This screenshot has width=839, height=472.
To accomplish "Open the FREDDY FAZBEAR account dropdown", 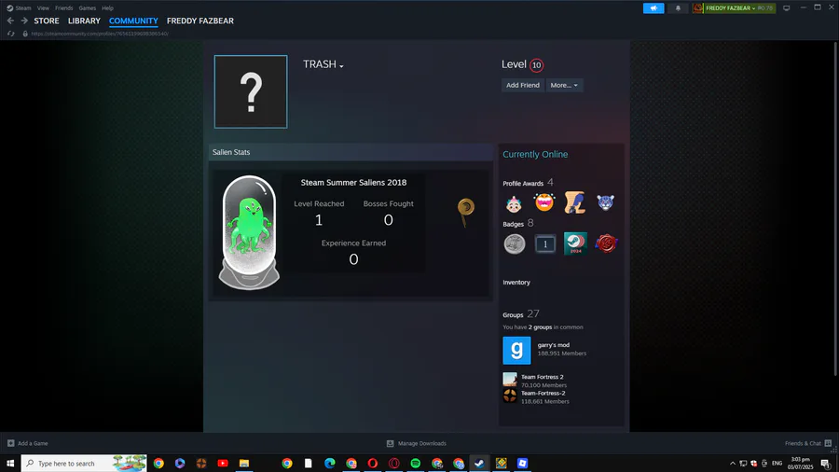I will click(x=734, y=8).
